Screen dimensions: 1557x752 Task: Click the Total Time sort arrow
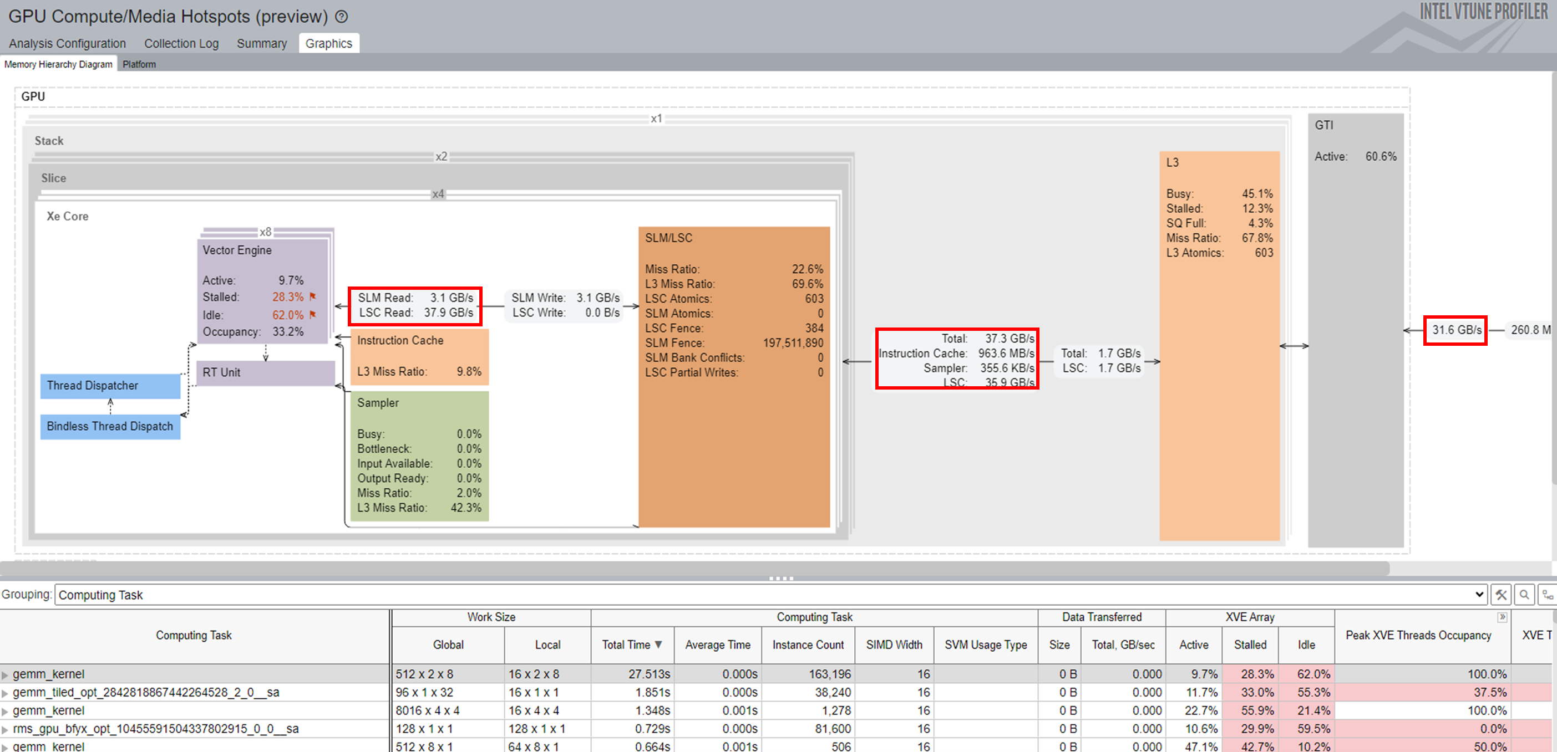pyautogui.click(x=658, y=644)
